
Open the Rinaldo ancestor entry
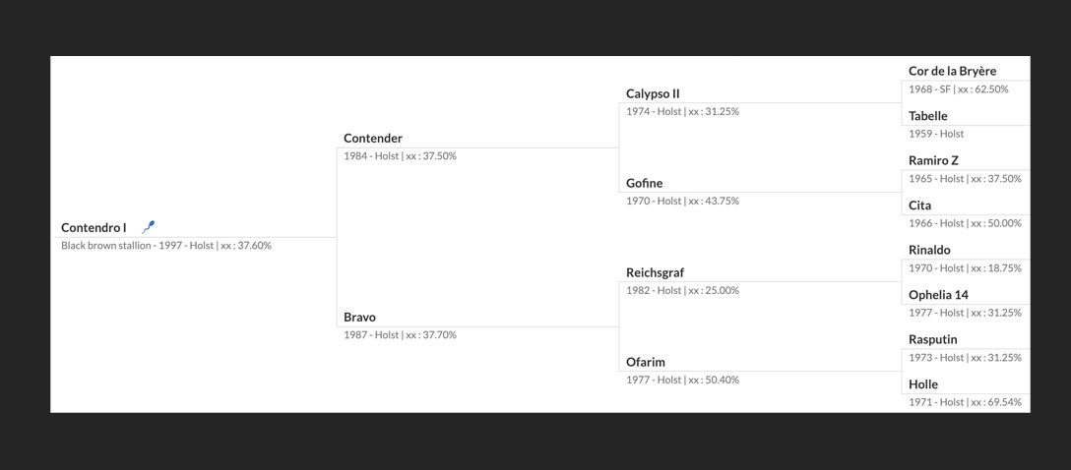[929, 250]
